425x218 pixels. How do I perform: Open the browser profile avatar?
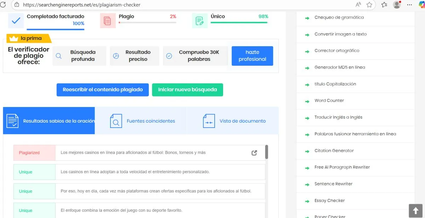[397, 5]
